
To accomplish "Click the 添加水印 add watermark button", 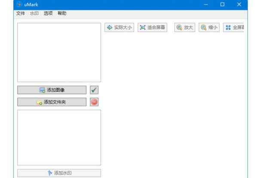I will [59, 173].
